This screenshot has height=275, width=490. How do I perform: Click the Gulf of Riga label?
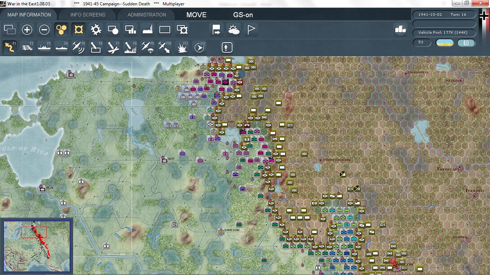(x=24, y=150)
